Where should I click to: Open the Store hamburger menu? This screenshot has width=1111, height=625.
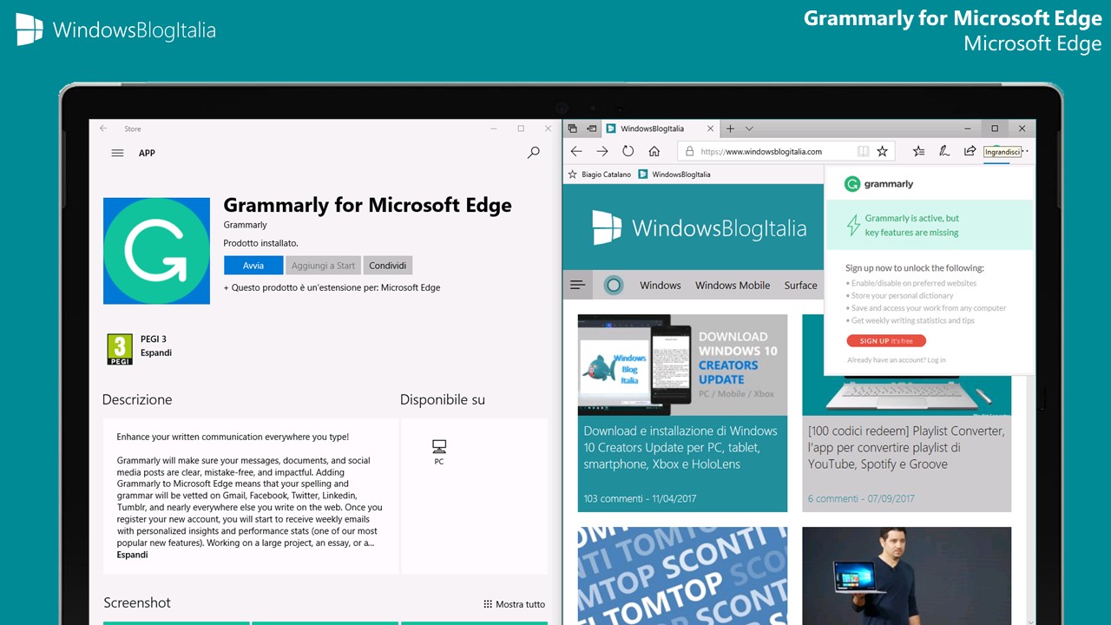[x=117, y=153]
